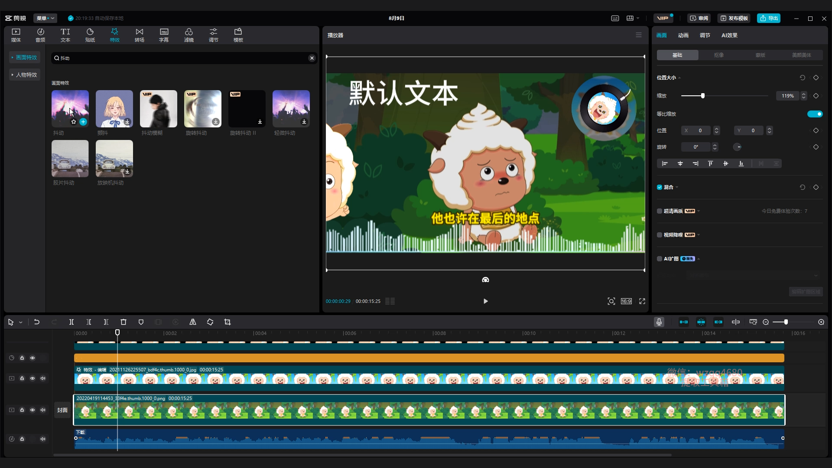Click the crop tool icon in timeline toolbar
832x468 pixels.
tap(227, 322)
